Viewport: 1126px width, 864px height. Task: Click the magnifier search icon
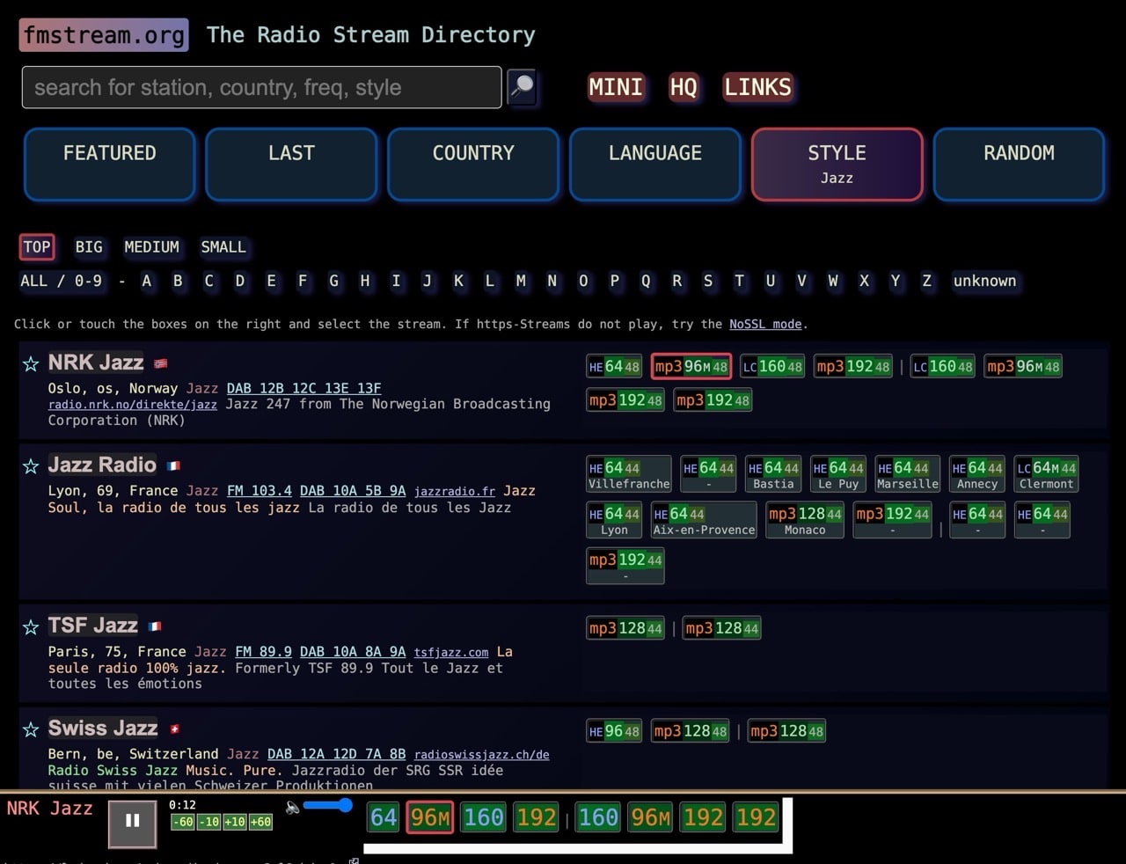[523, 87]
